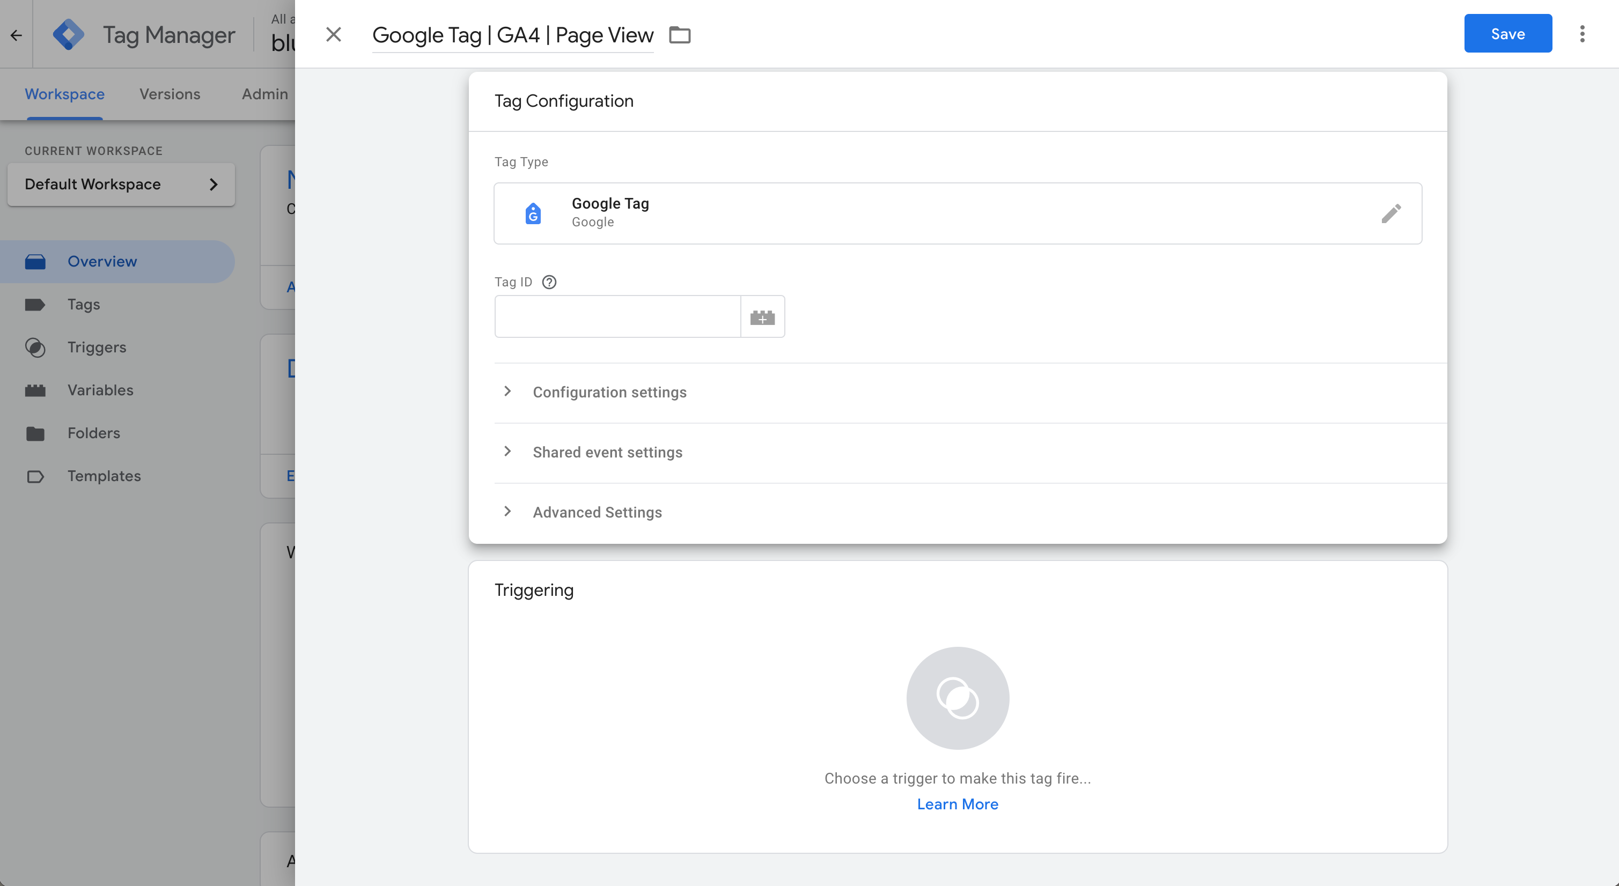This screenshot has width=1619, height=886.
Task: Click the trigger placeholder circle icon
Action: coord(957,698)
